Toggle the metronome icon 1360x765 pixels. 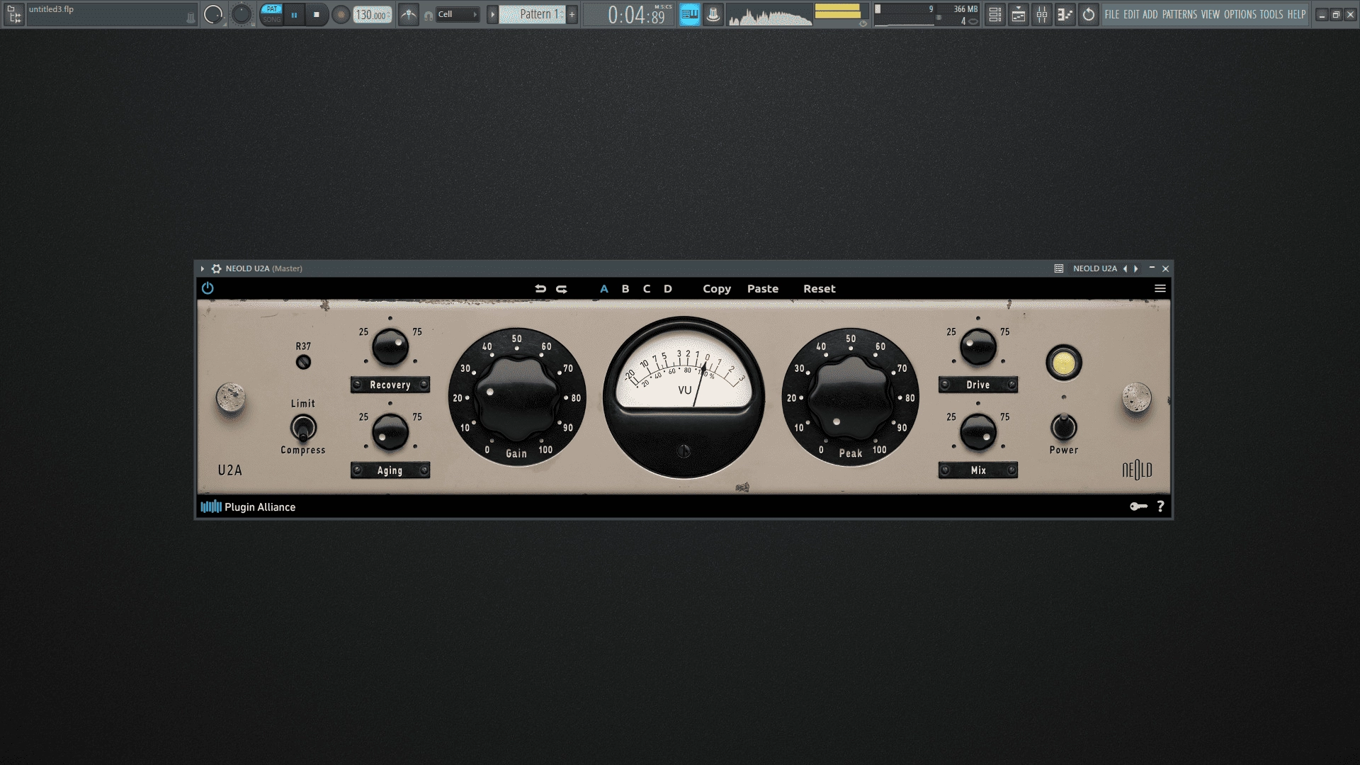click(x=409, y=14)
